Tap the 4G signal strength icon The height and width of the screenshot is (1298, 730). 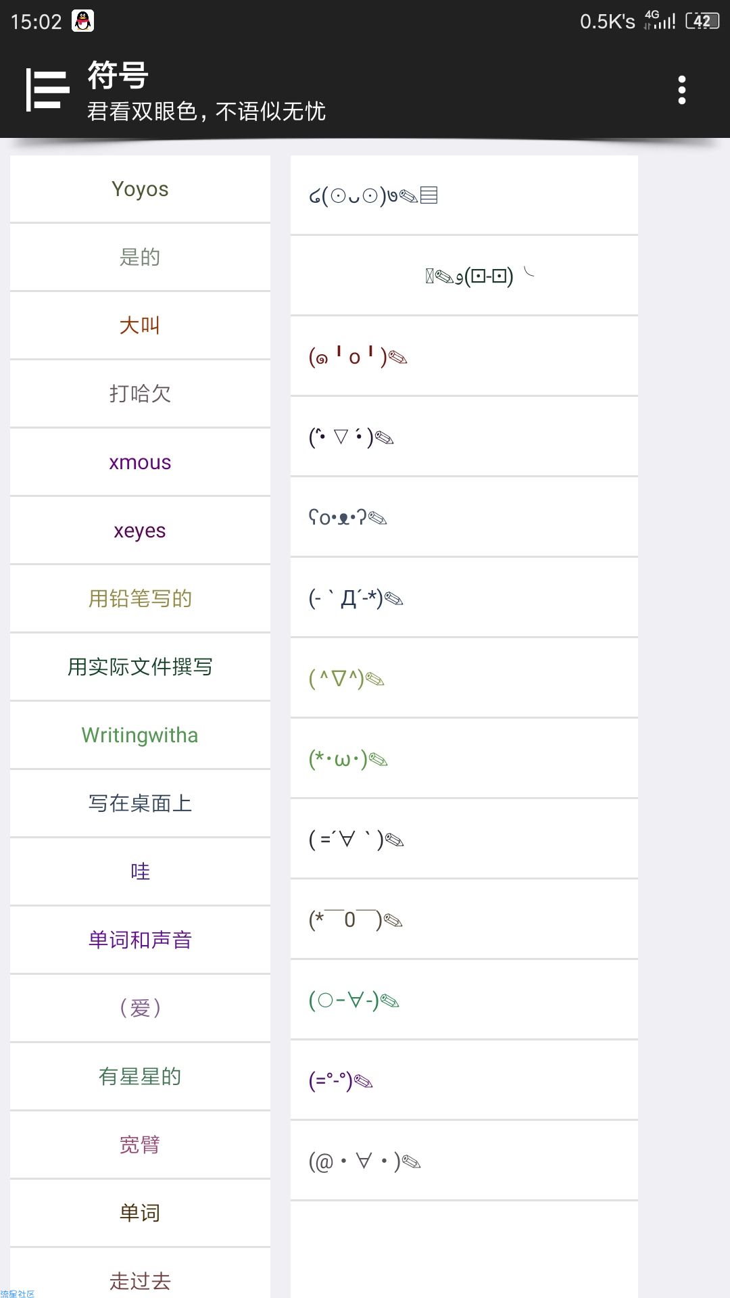pos(660,20)
